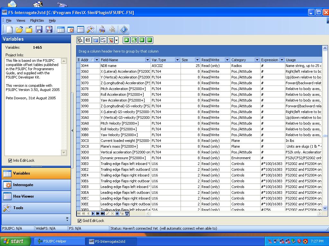Jump to last record in grid navigator

[x=102, y=214]
